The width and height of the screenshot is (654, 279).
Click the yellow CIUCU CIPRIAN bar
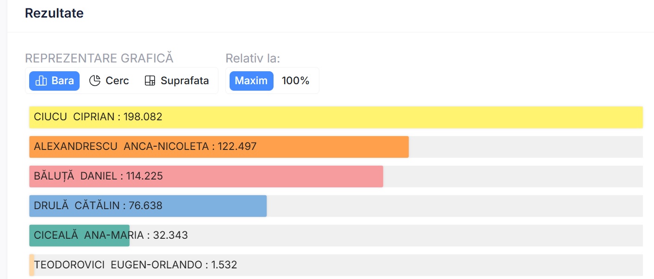(336, 117)
